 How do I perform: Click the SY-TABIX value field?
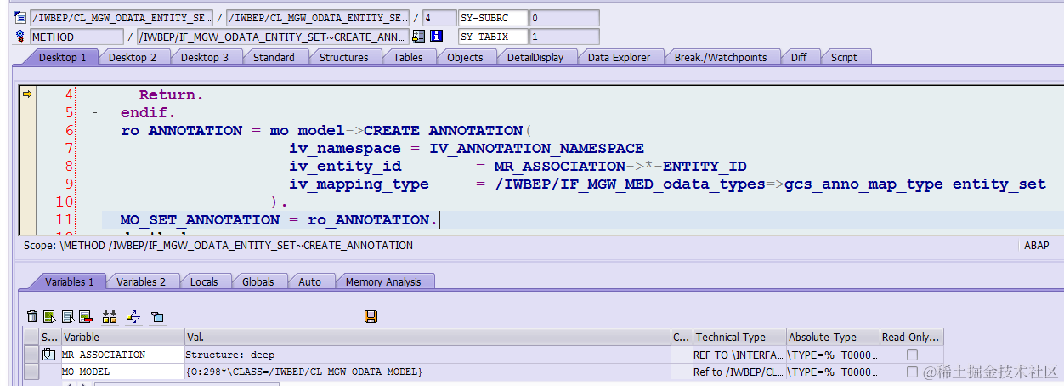tap(563, 37)
